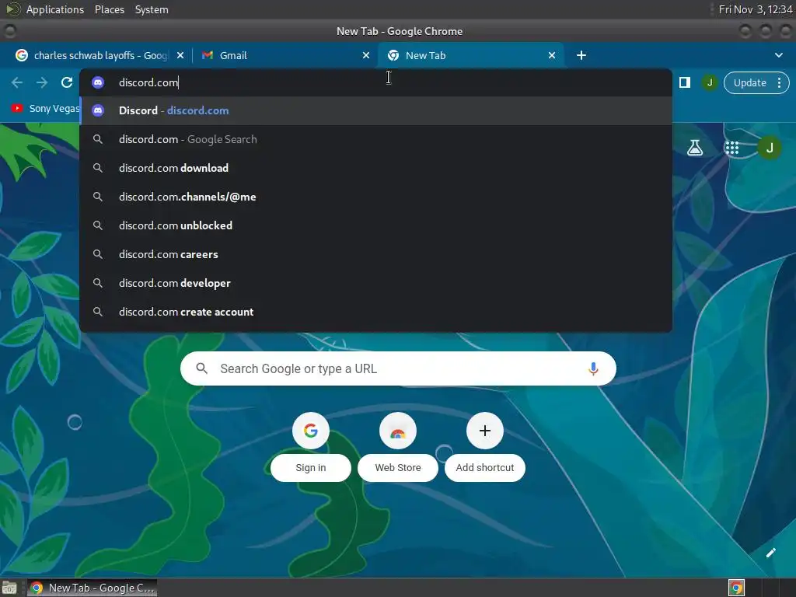This screenshot has height=597, width=796.
Task: Select discord.com developer suggestion
Action: click(x=375, y=283)
